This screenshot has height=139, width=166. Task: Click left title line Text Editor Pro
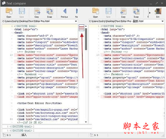point(39,103)
